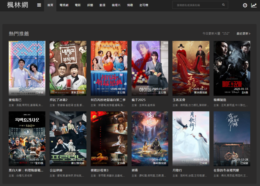Screen dimensions: 260x186
Task: Open the 在你的冬夜裡閃耀 poster
Action: (x=232, y=138)
